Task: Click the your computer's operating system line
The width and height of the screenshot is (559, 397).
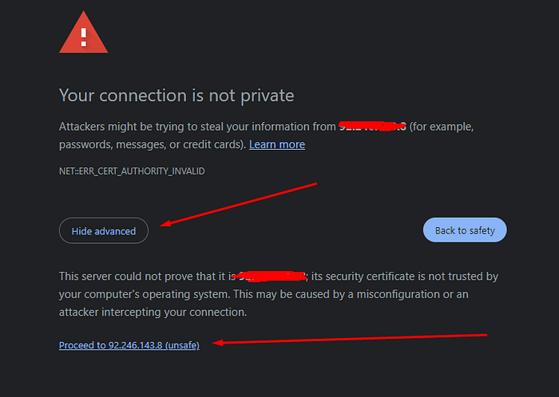Action: tap(144, 294)
